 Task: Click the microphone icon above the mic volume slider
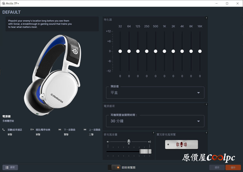pos(128,142)
